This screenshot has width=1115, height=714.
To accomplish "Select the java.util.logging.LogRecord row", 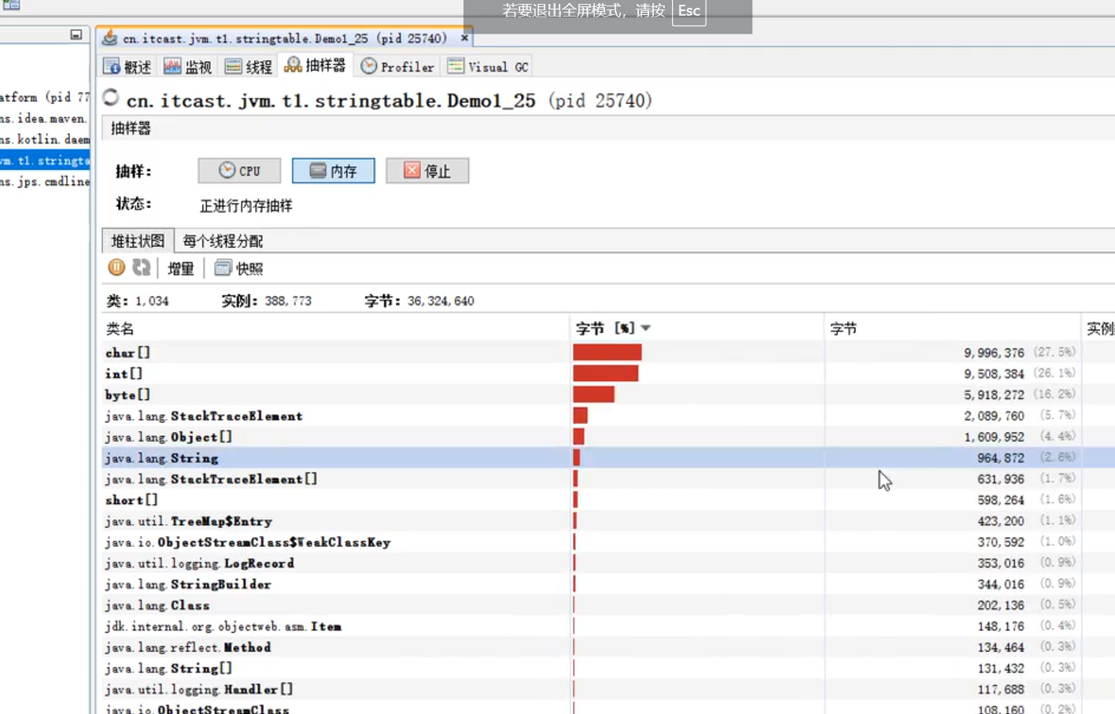I will click(608, 563).
